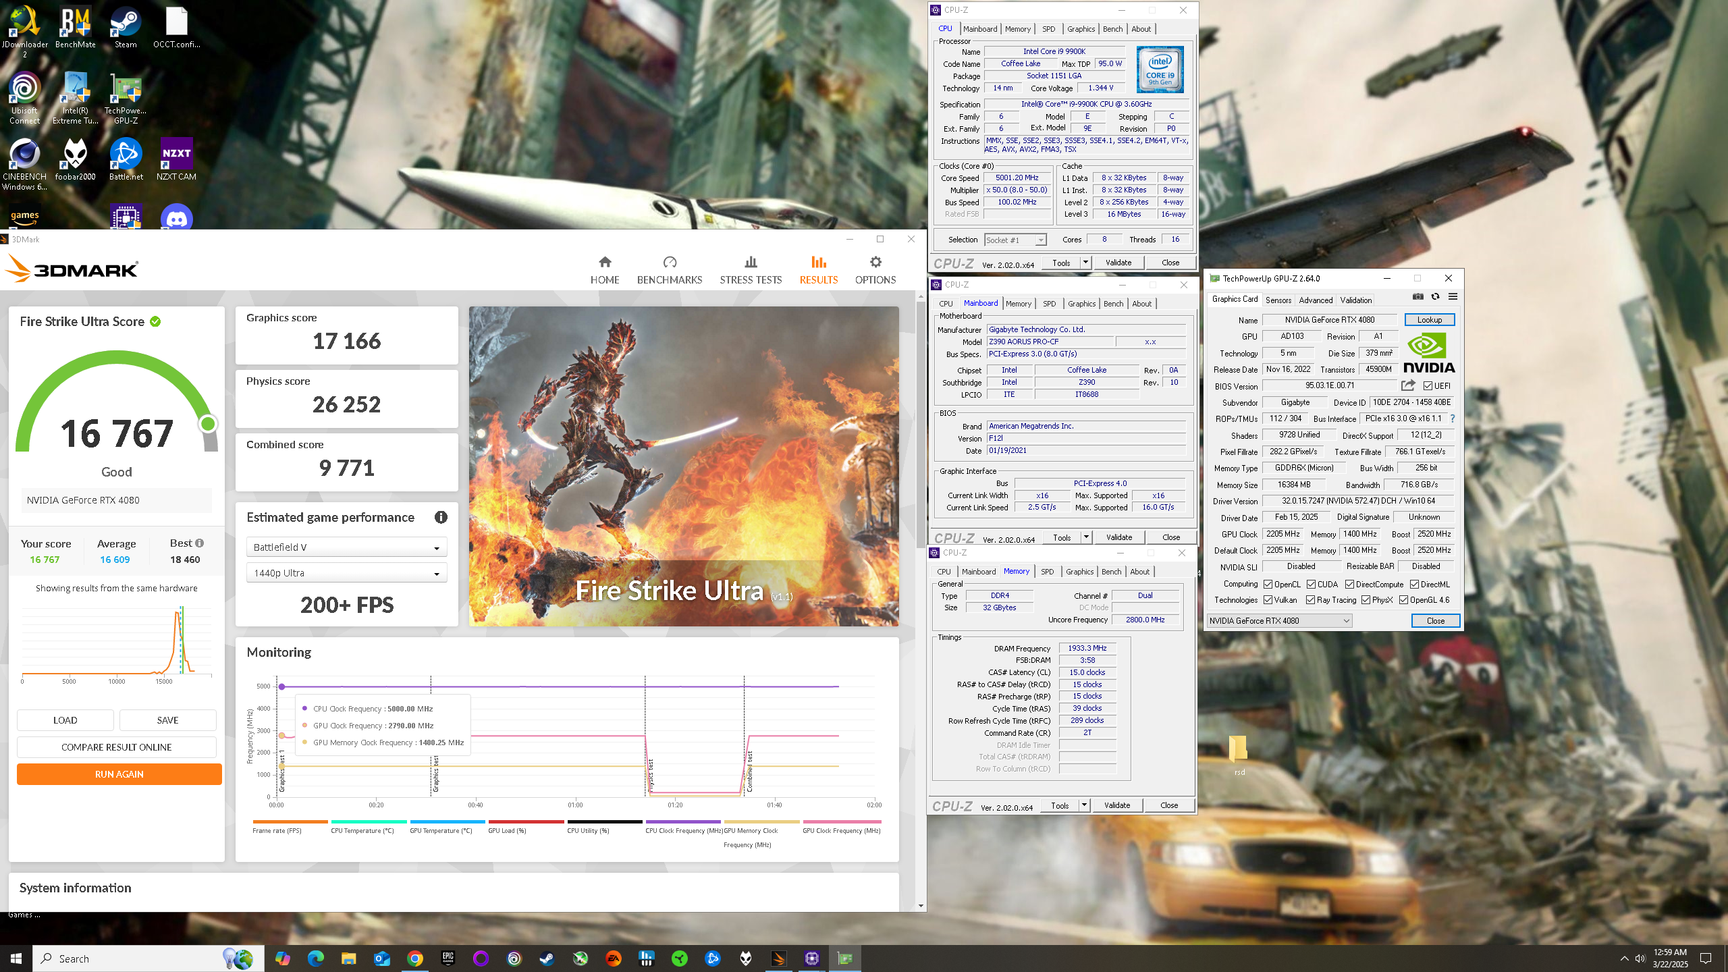The image size is (1728, 972).
Task: Open the CINEBENCH desktop shortcut
Action: 24,164
